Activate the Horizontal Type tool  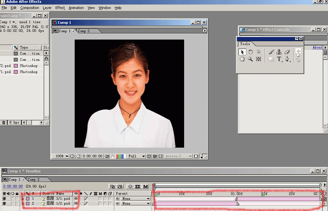pyautogui.click(x=279, y=59)
